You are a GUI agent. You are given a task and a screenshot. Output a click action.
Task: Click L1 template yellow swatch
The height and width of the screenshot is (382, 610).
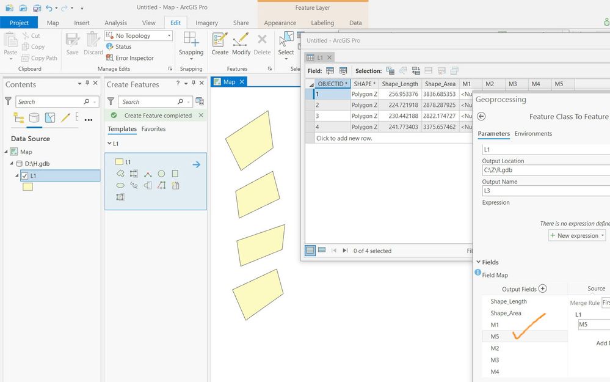119,161
